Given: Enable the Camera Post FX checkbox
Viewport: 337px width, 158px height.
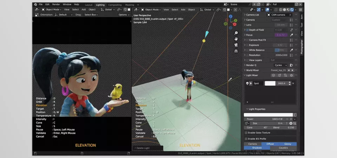Looking at the screenshot, I should pos(247,40).
